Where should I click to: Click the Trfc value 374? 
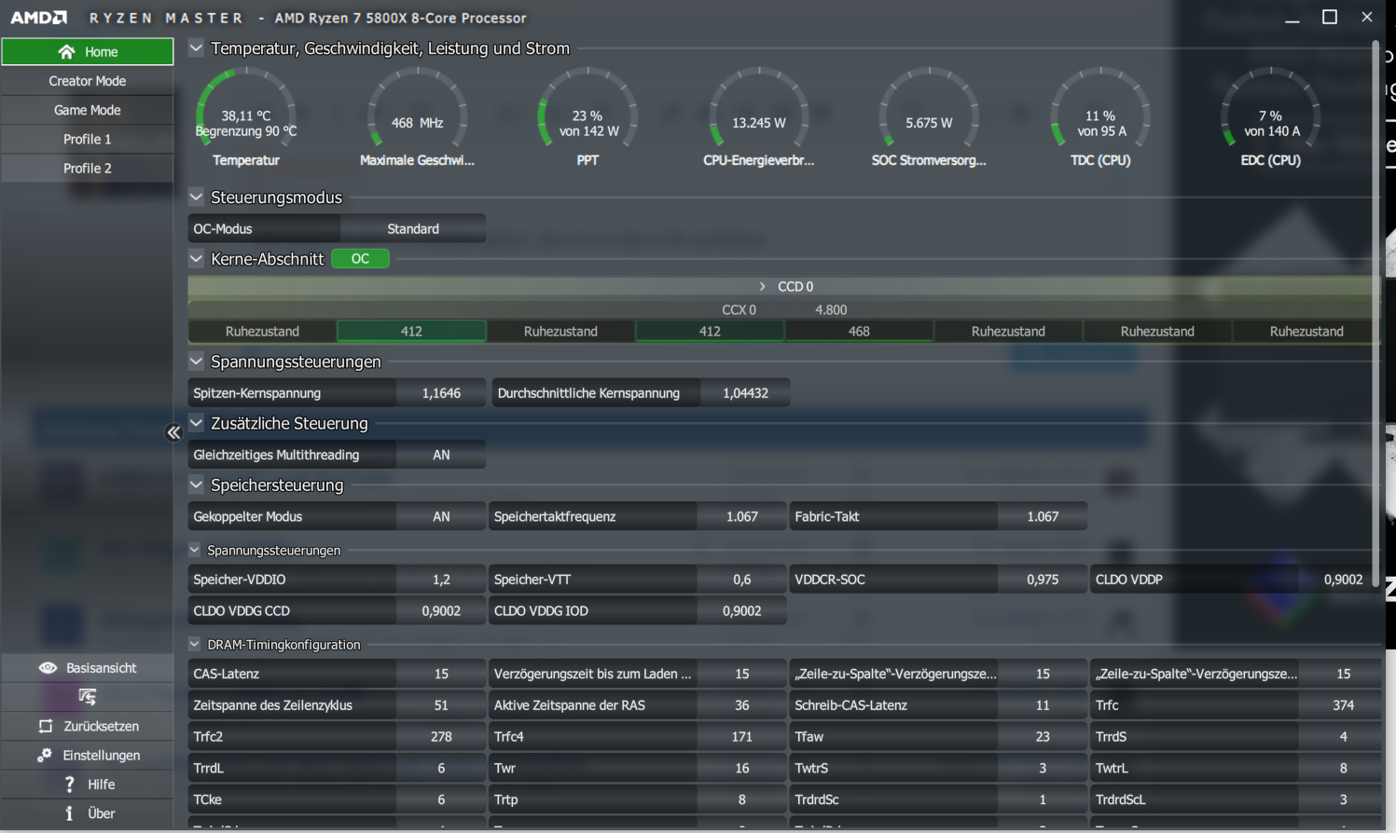pos(1343,705)
